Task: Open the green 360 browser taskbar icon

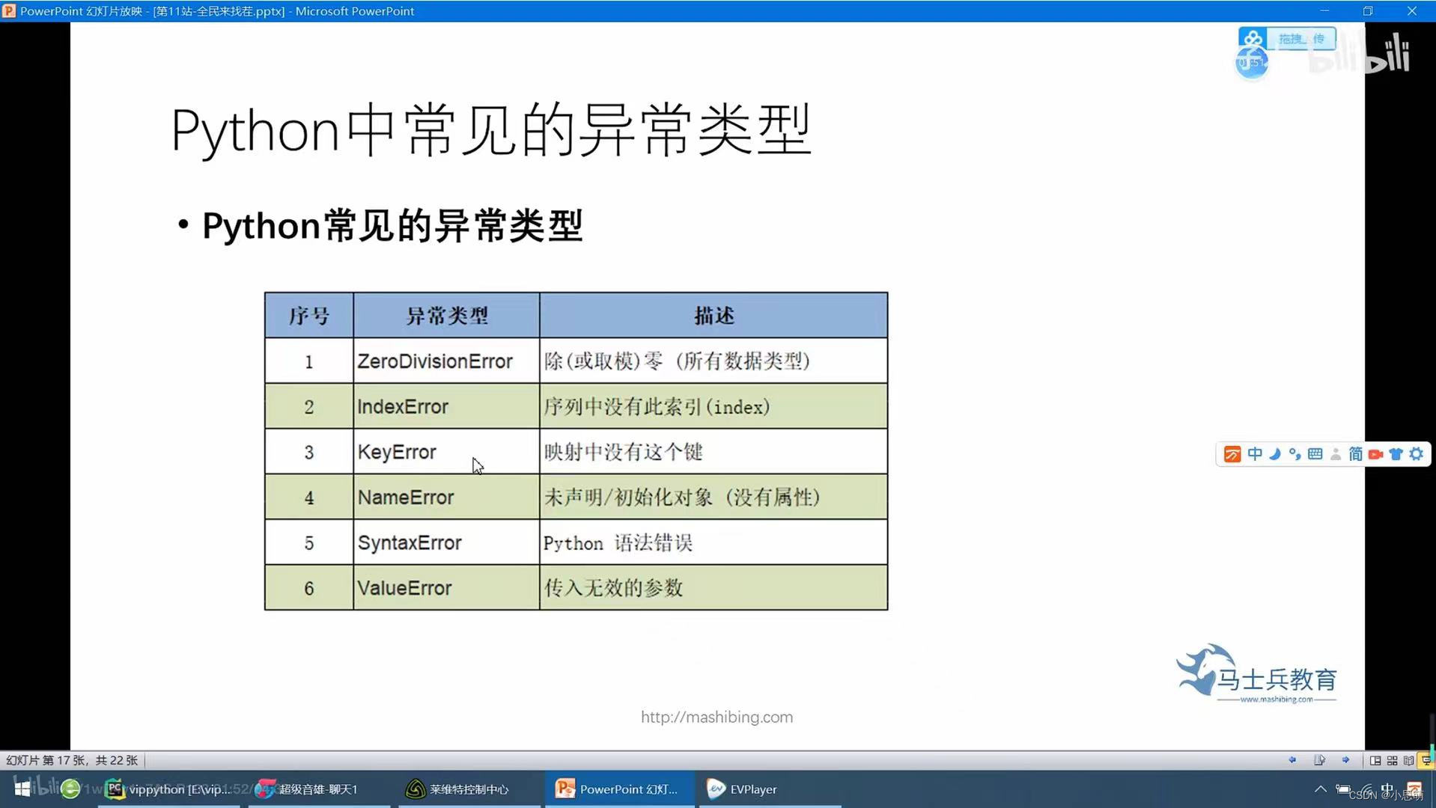Action: pos(70,789)
